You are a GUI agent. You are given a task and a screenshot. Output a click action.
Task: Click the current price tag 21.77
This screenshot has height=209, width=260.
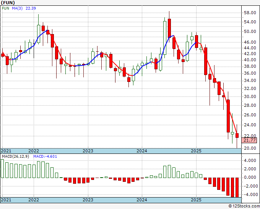pos(249,140)
